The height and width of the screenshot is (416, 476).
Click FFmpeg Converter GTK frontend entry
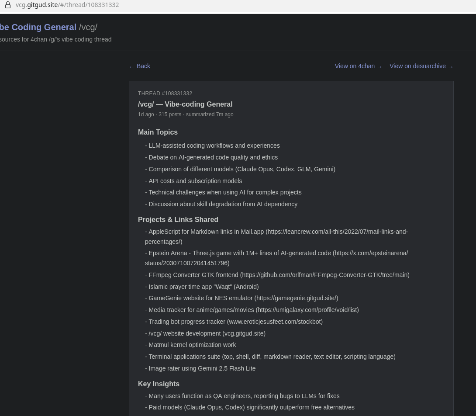(277, 275)
